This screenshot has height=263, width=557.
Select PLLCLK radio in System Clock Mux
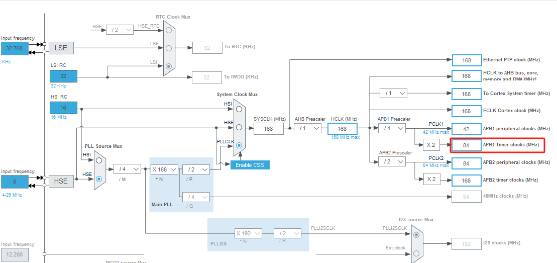(x=239, y=145)
